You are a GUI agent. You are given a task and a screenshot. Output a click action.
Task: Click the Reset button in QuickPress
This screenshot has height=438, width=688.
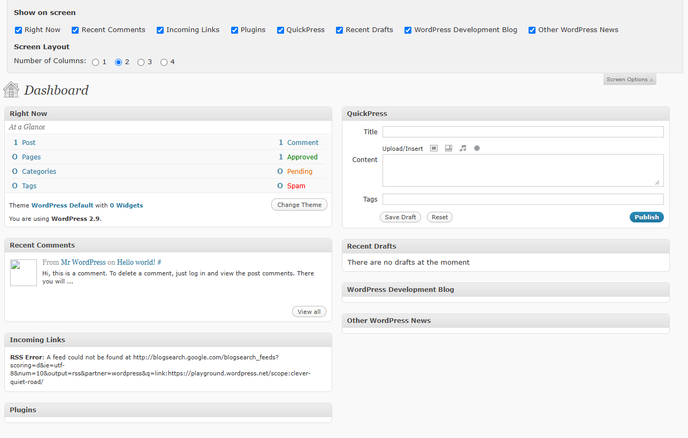tap(440, 217)
